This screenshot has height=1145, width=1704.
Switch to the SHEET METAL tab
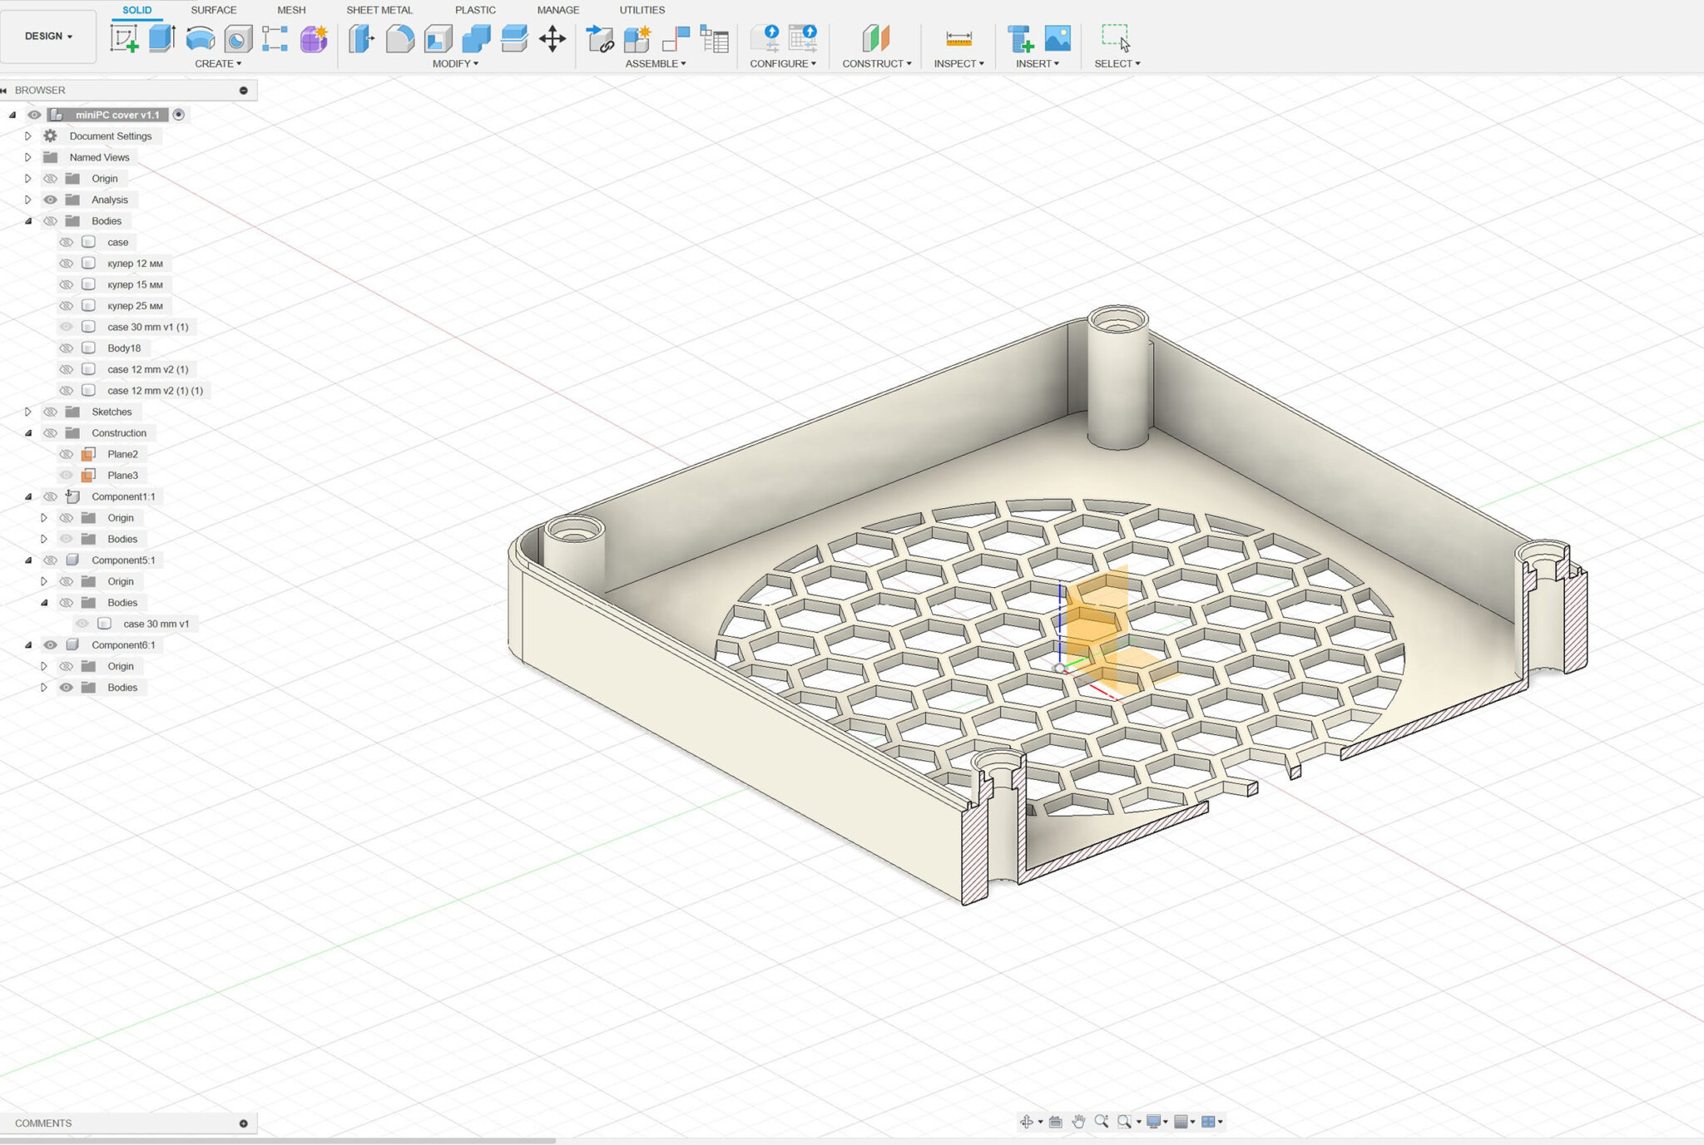379,10
